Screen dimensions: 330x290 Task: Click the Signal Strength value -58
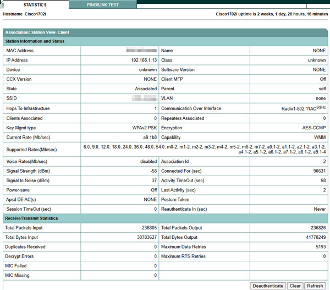click(x=152, y=170)
